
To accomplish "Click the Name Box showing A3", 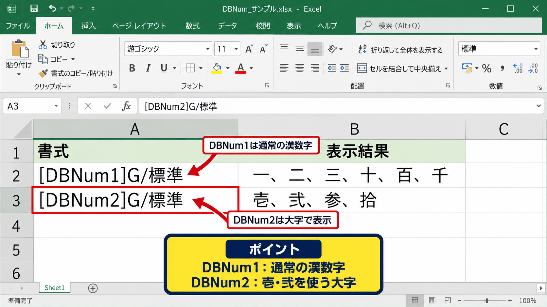I will click(32, 106).
